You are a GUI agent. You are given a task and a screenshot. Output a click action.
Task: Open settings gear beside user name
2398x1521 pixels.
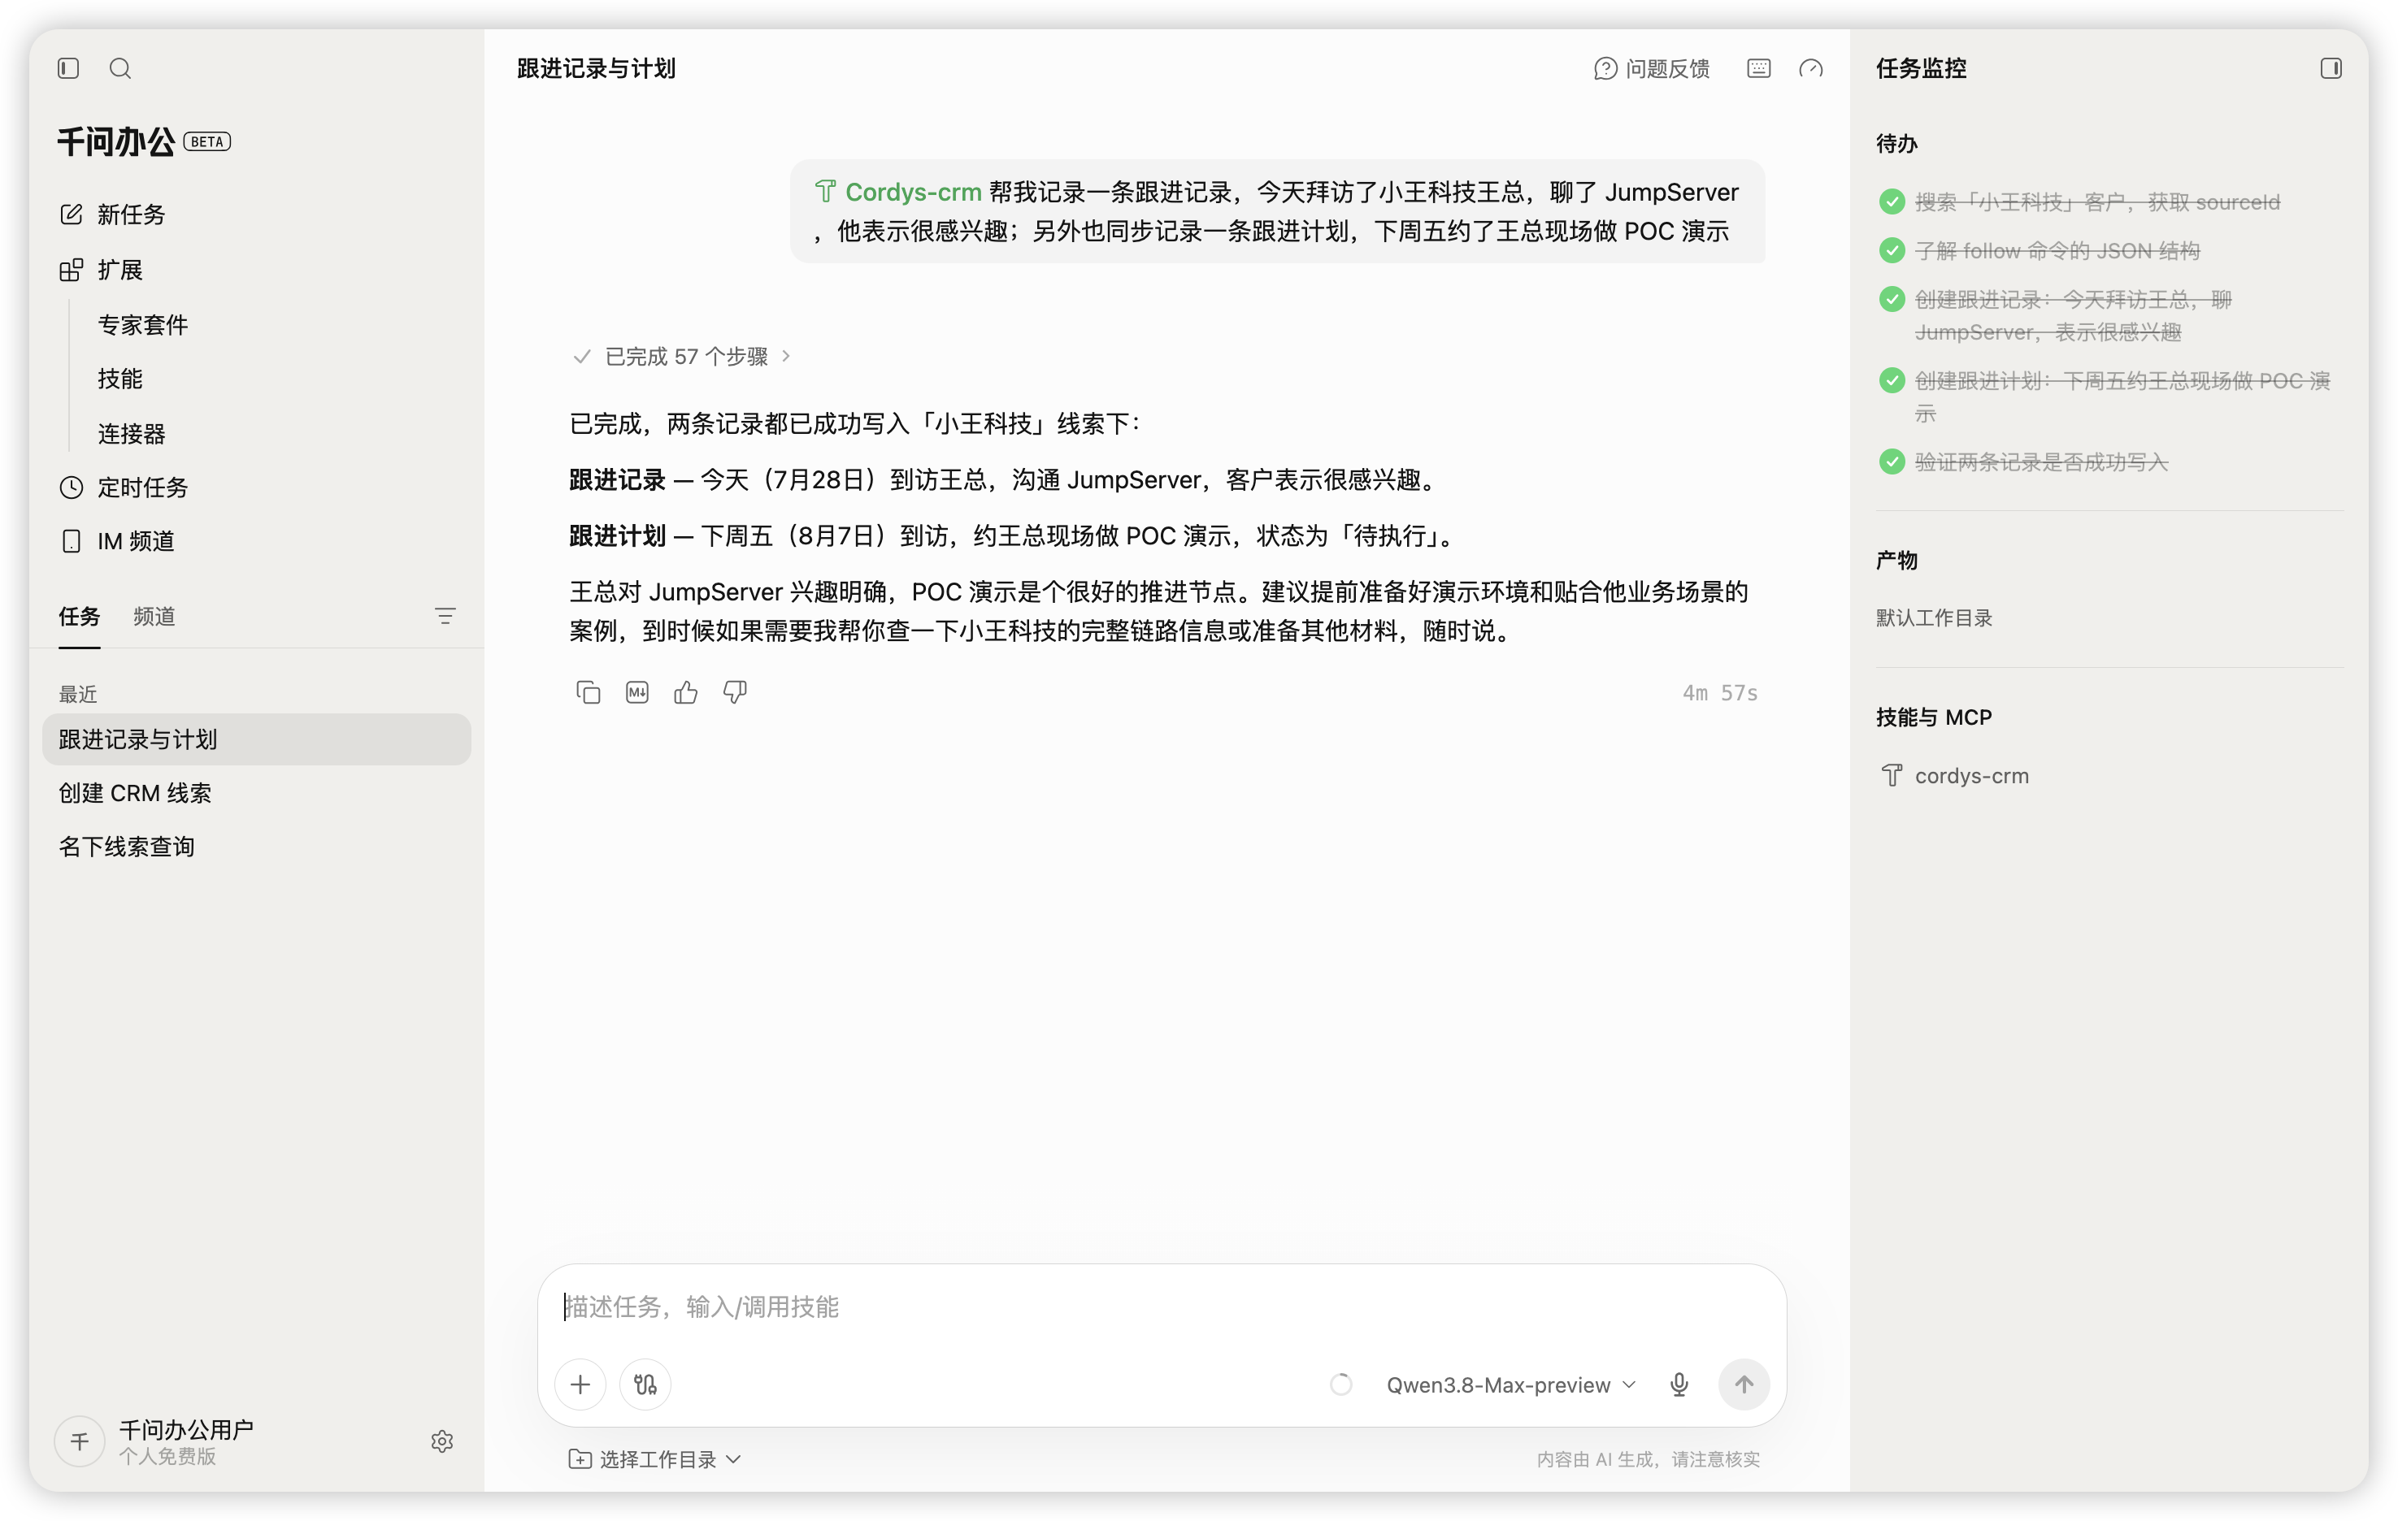click(442, 1441)
